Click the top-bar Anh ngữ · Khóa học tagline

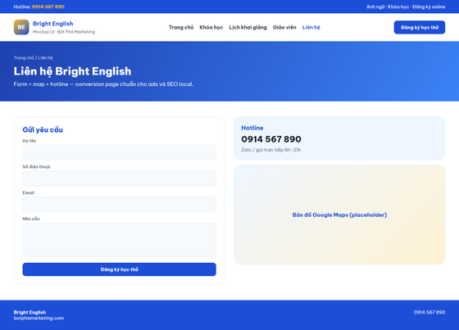pos(406,7)
